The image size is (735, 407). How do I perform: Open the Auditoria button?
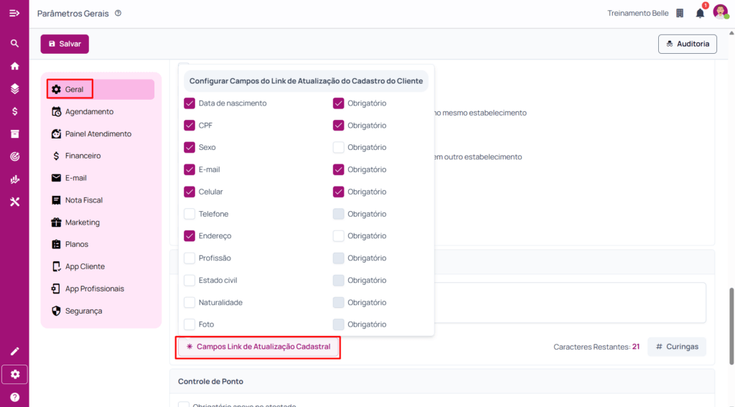(687, 44)
